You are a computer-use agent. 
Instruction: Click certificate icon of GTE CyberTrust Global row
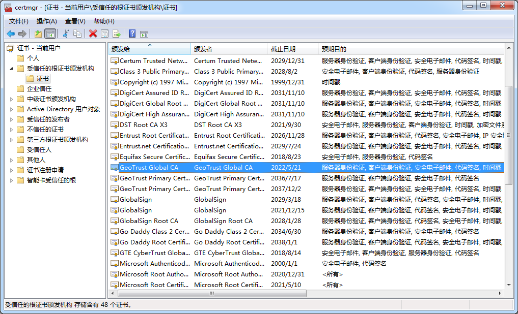[114, 253]
